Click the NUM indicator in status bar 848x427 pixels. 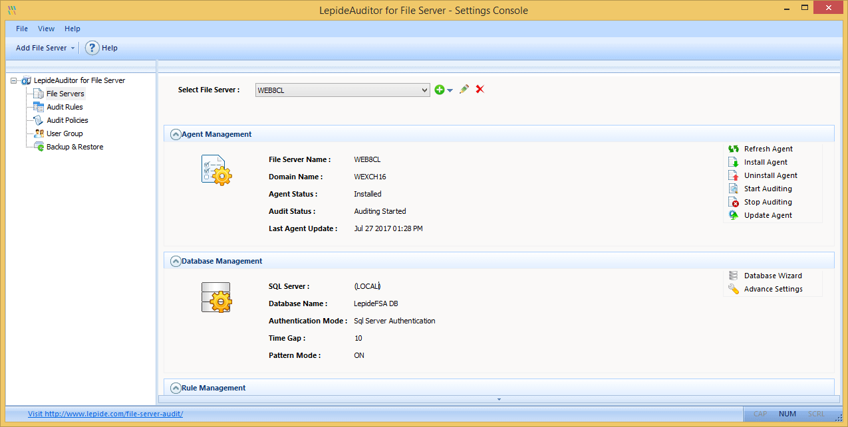click(x=787, y=414)
